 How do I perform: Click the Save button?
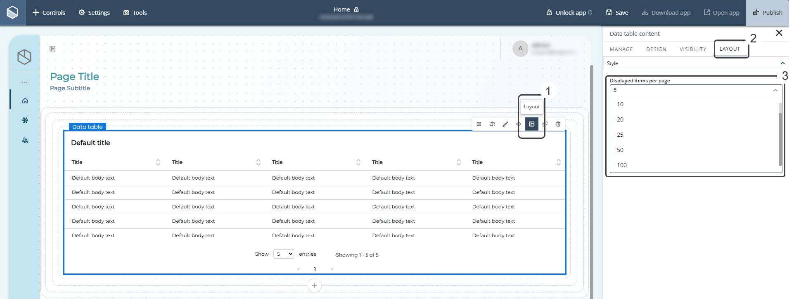(x=617, y=13)
